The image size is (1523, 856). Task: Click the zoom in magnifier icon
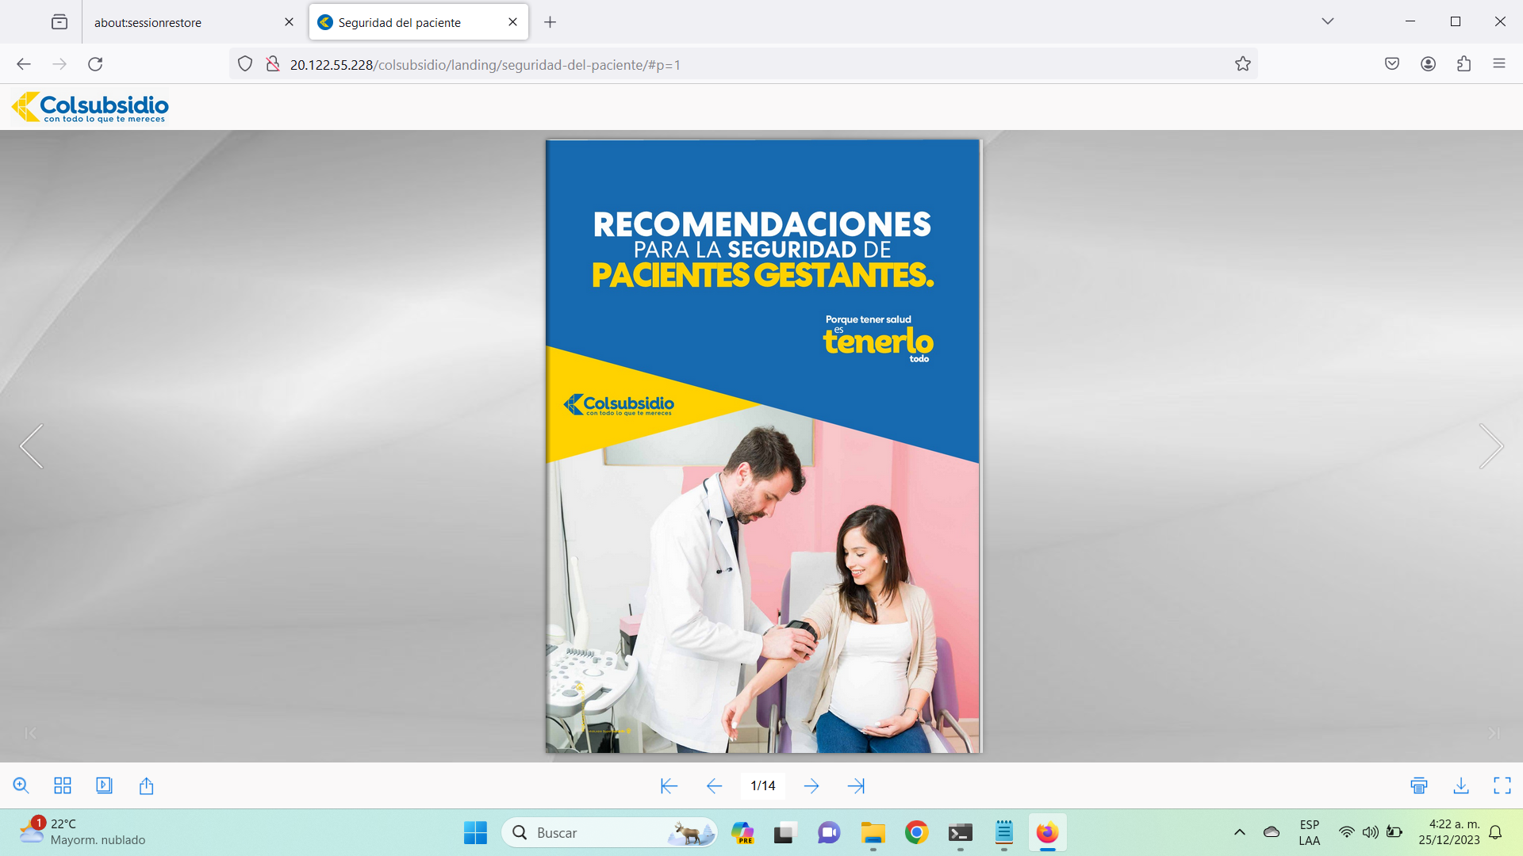(x=21, y=785)
